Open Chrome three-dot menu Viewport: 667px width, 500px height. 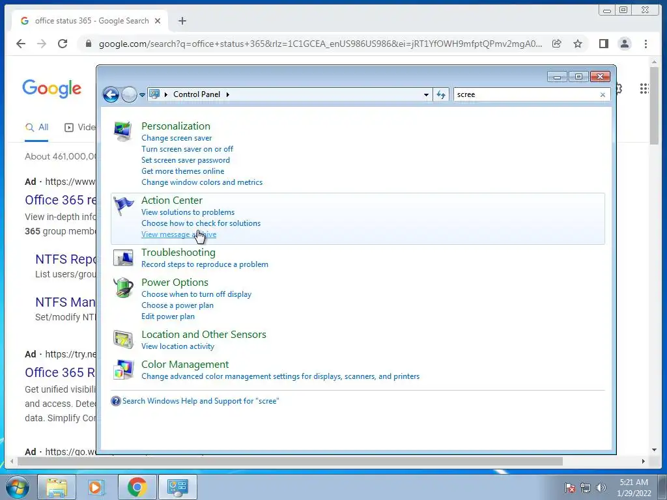pos(646,44)
